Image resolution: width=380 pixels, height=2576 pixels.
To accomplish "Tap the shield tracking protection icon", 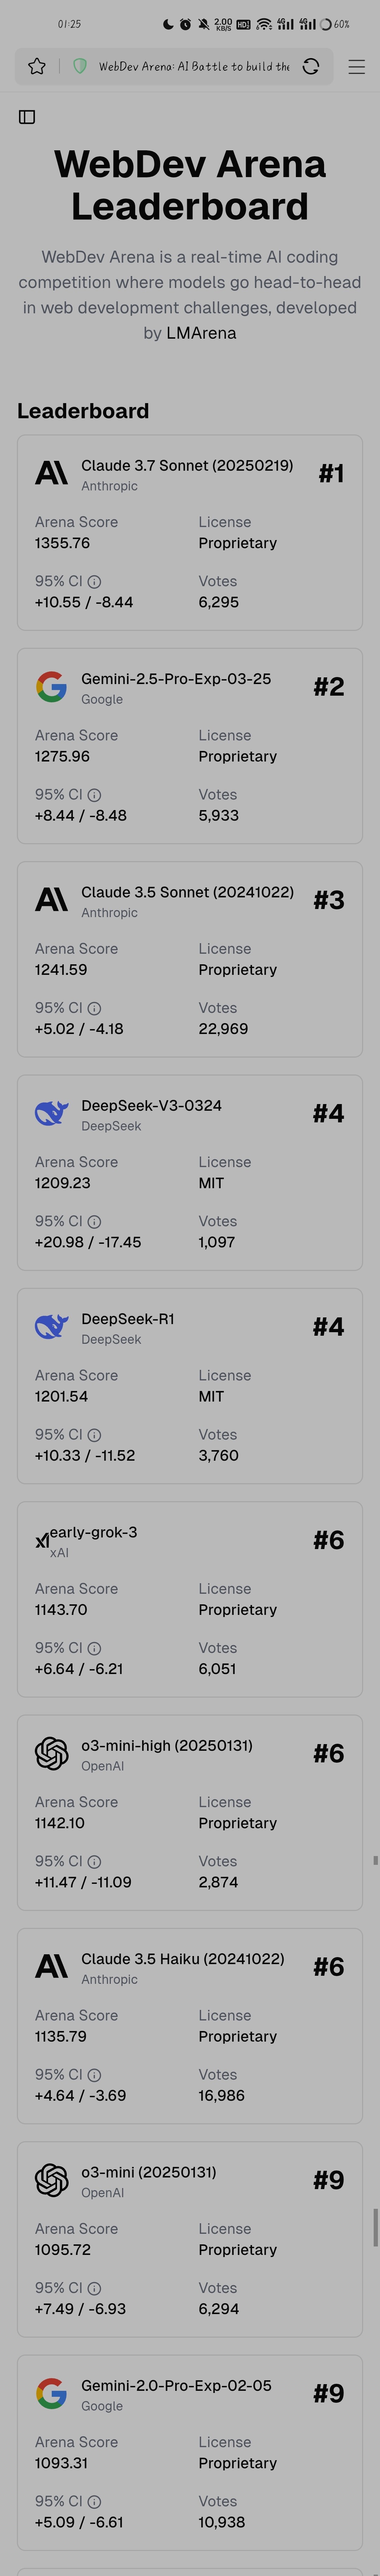I will point(80,66).
